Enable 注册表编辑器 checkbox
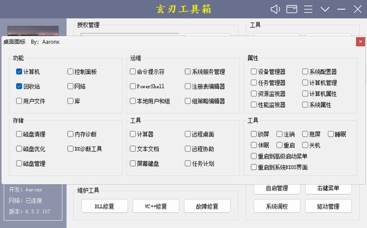367x228 pixels. click(188, 86)
